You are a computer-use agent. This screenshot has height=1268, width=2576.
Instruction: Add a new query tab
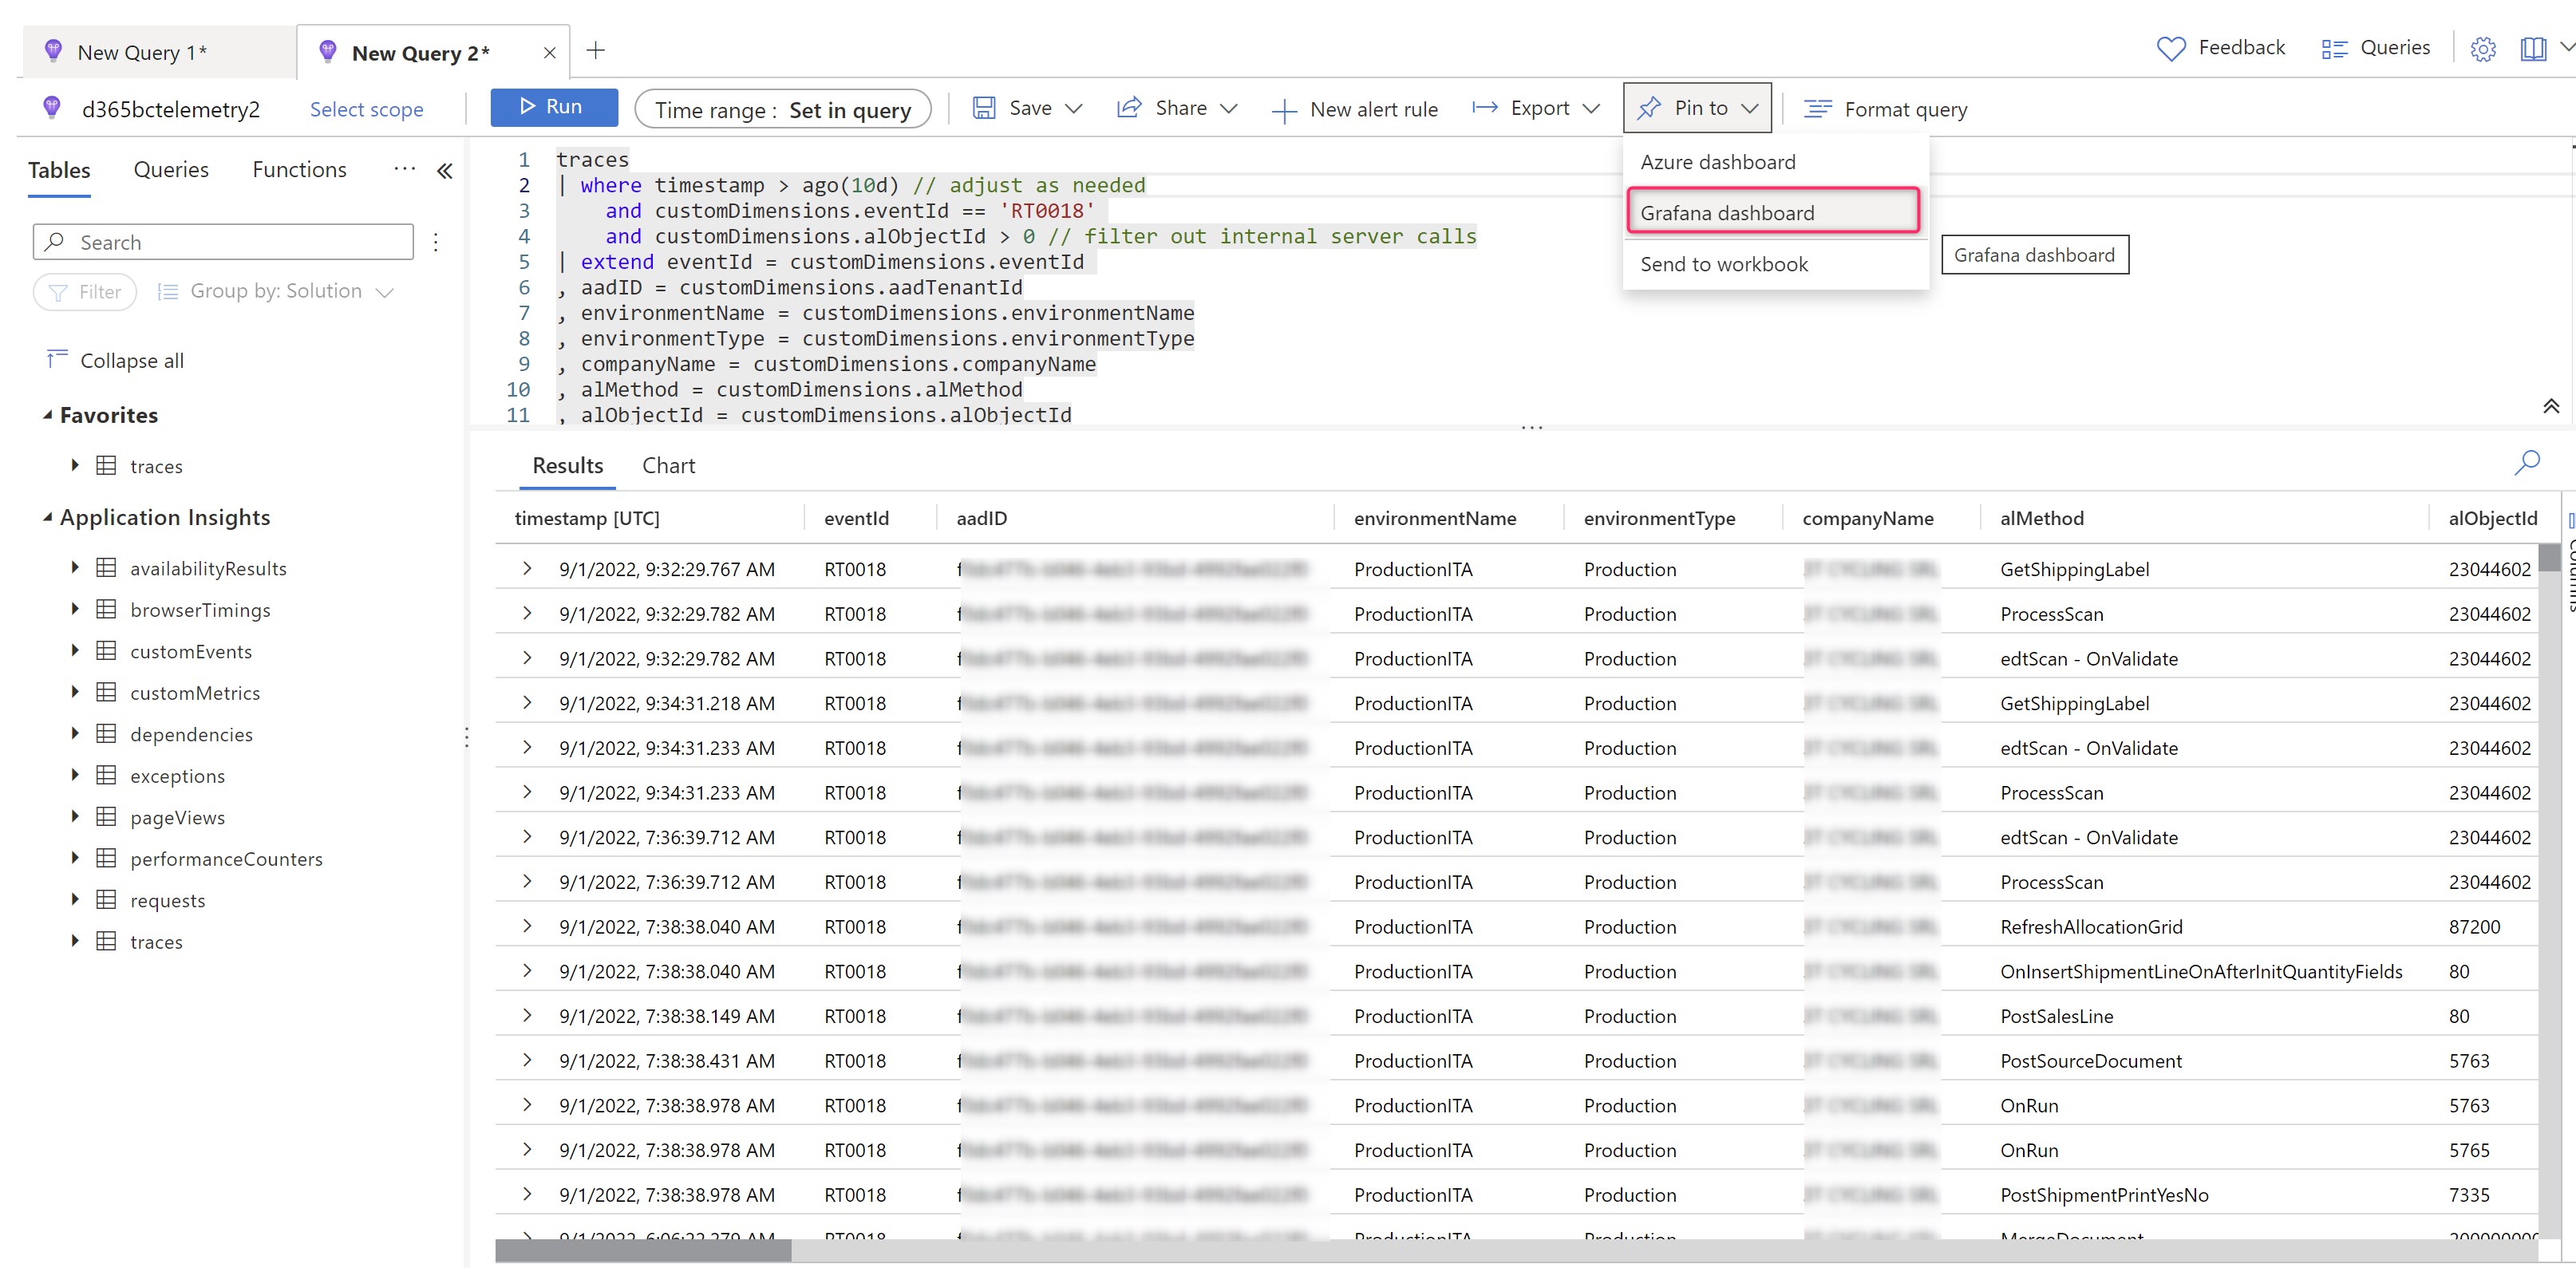click(596, 50)
